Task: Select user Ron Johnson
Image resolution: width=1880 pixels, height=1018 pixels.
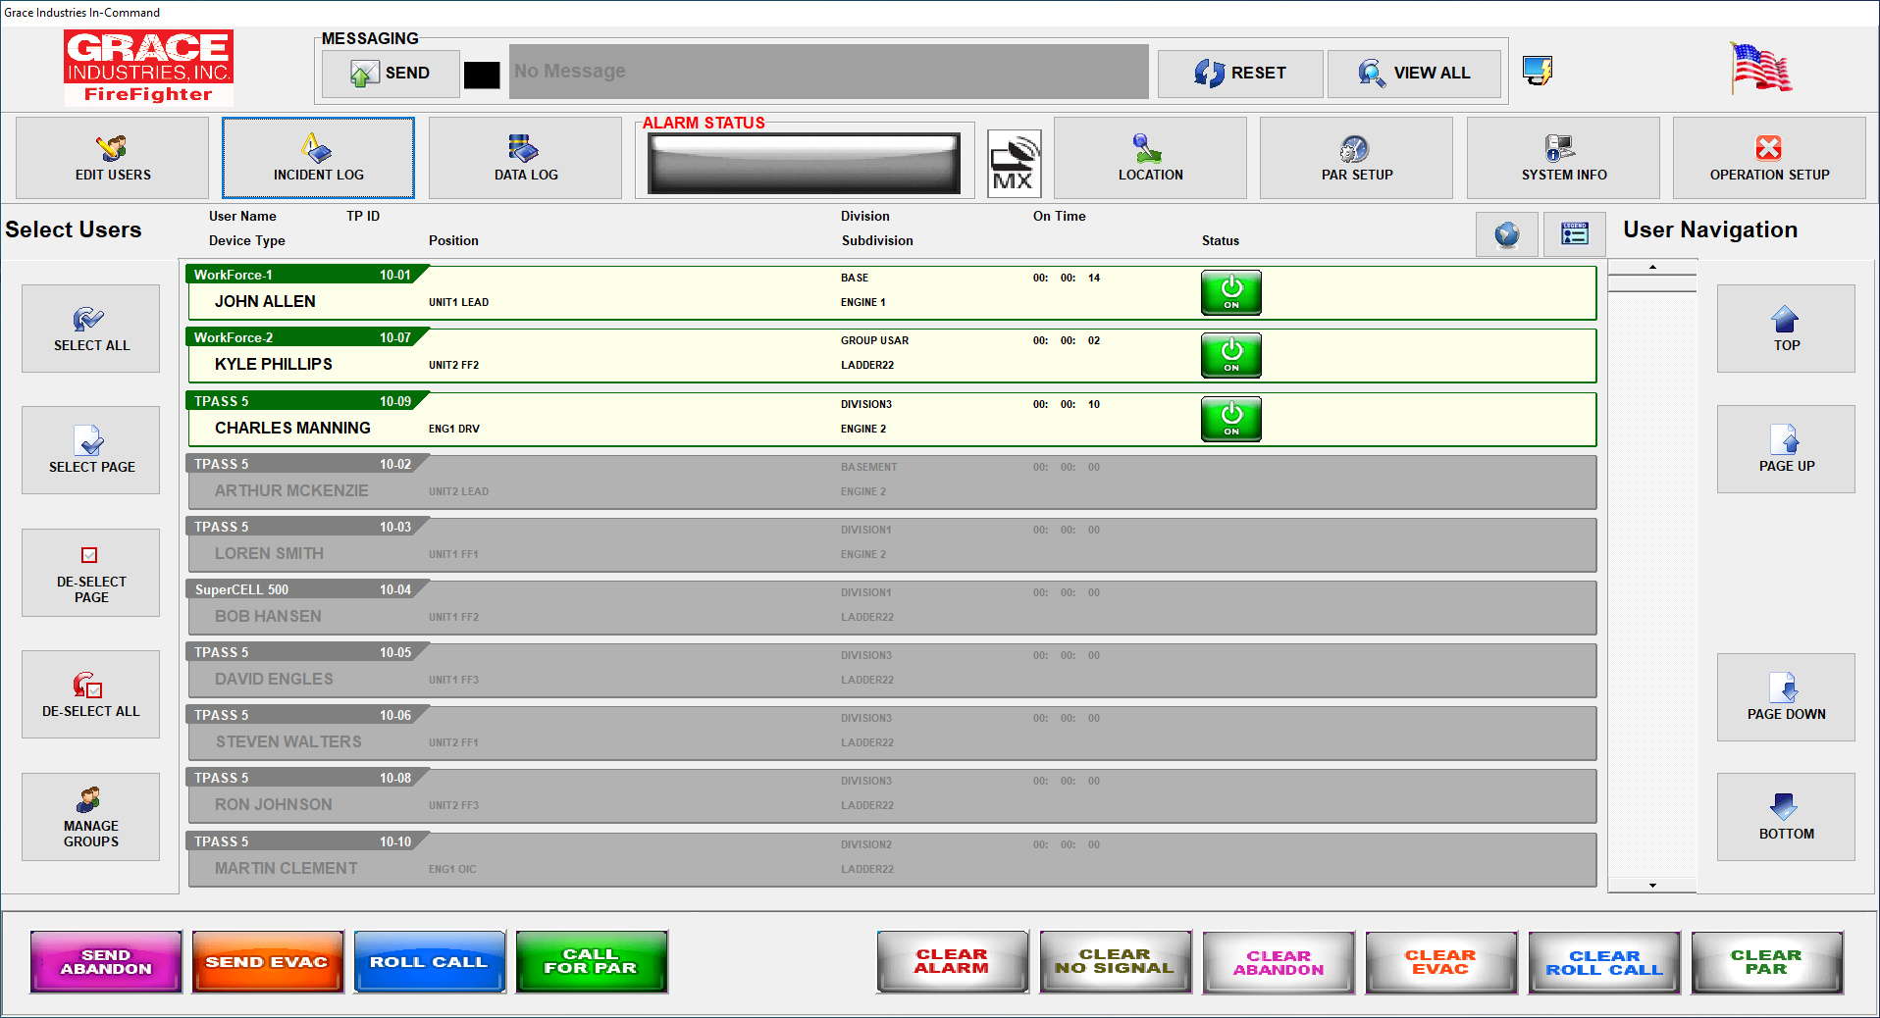Action: (x=891, y=796)
